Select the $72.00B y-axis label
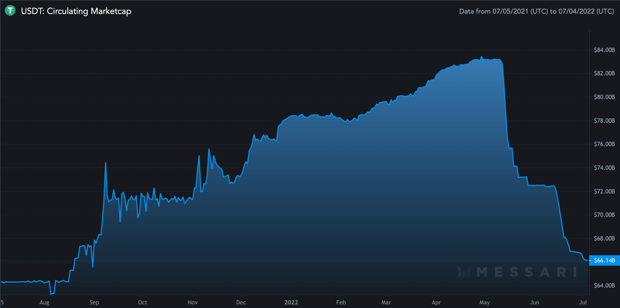 click(604, 191)
